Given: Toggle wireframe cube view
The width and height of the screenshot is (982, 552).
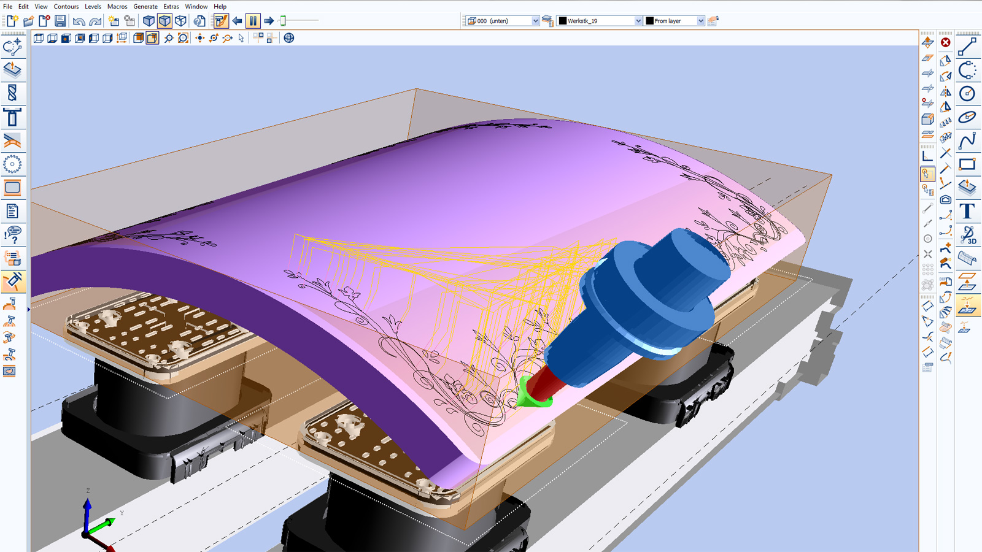Looking at the screenshot, I should pyautogui.click(x=180, y=21).
